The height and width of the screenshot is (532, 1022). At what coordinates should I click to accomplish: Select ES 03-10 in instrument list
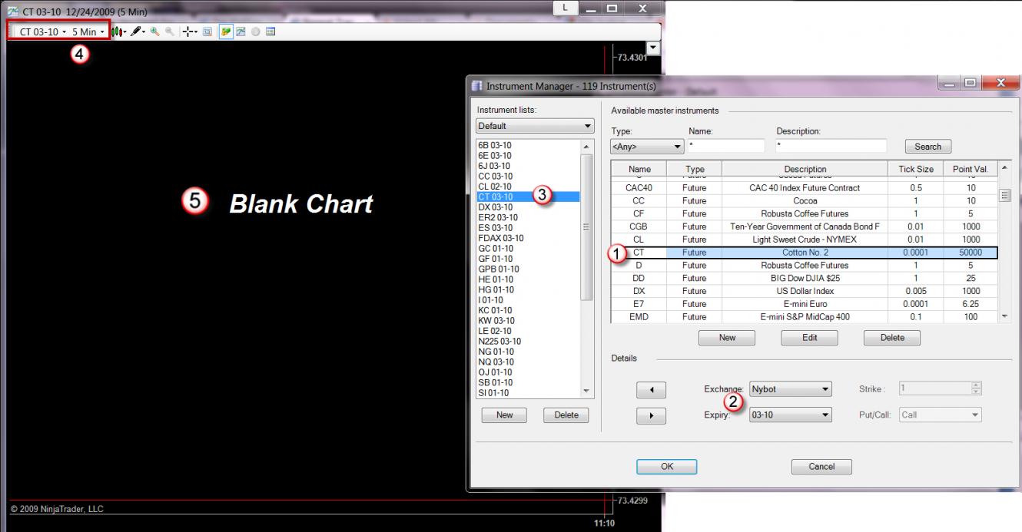(528, 228)
